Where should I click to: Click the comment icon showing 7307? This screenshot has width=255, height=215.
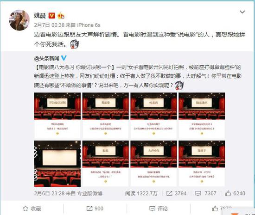(x=198, y=193)
